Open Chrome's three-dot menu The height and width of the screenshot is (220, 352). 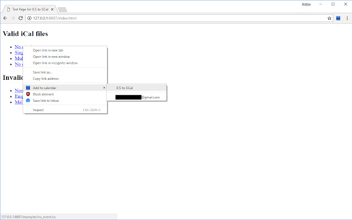(x=347, y=18)
